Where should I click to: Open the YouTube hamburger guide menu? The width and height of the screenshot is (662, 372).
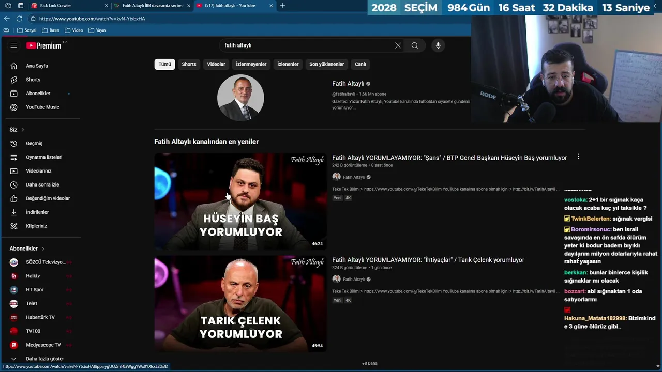tap(14, 45)
